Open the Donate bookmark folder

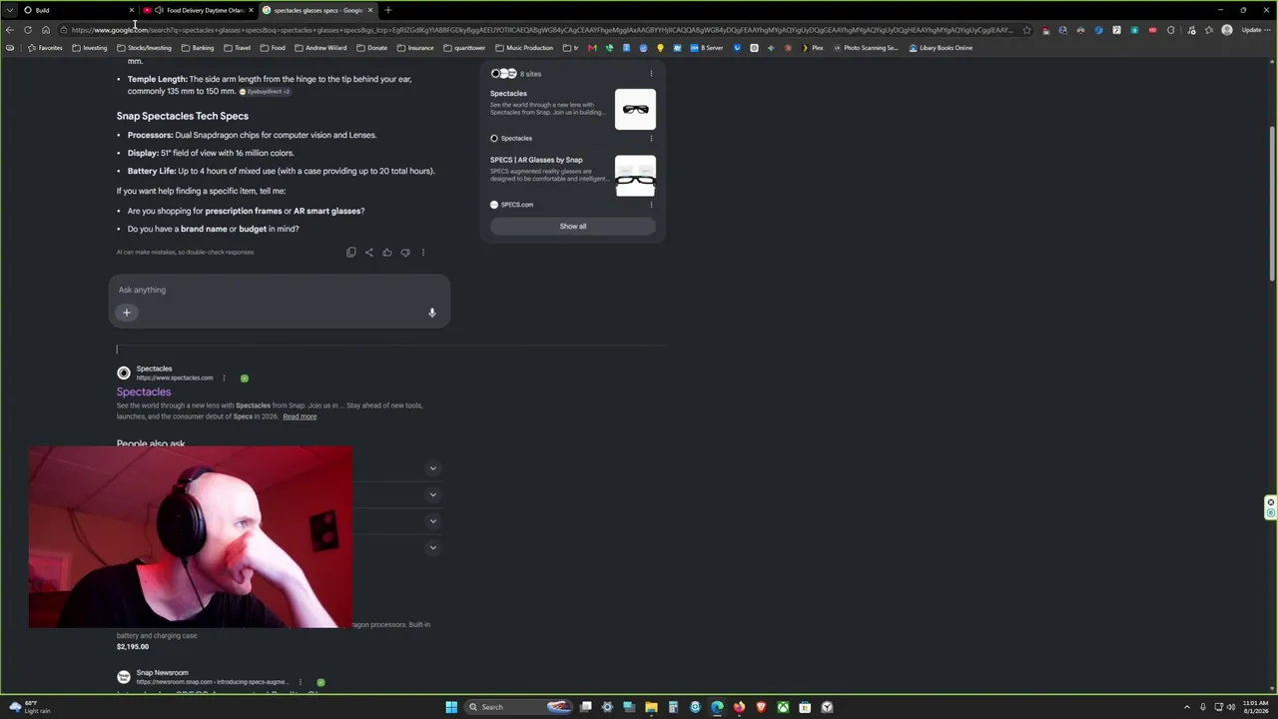pos(371,48)
